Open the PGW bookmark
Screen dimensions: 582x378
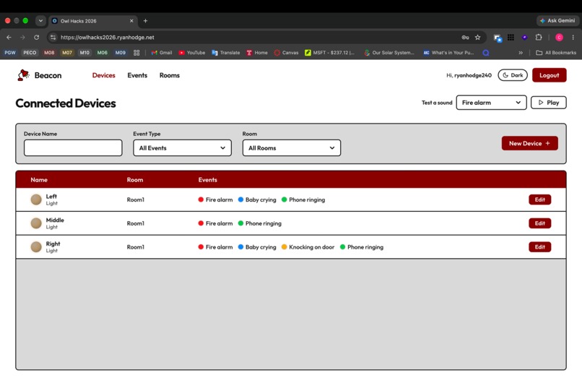coord(10,53)
